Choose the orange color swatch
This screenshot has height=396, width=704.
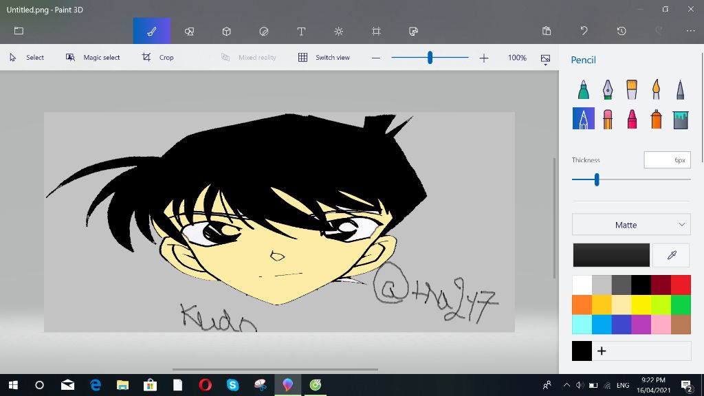(582, 305)
